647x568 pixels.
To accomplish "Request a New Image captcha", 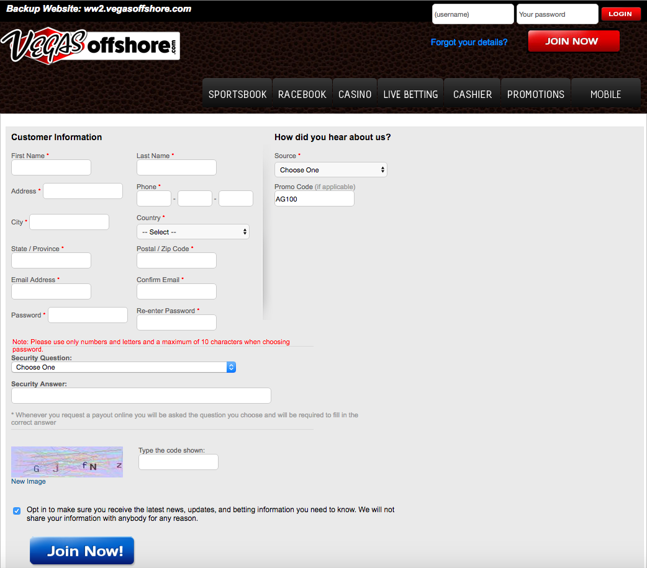I will tap(29, 481).
